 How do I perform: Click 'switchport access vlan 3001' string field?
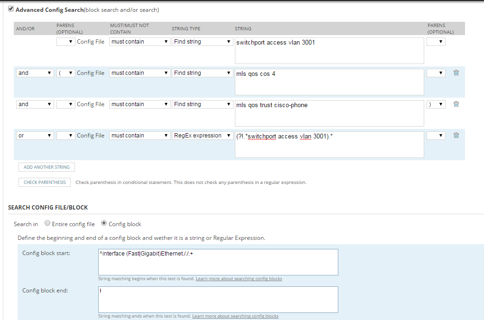pyautogui.click(x=329, y=51)
